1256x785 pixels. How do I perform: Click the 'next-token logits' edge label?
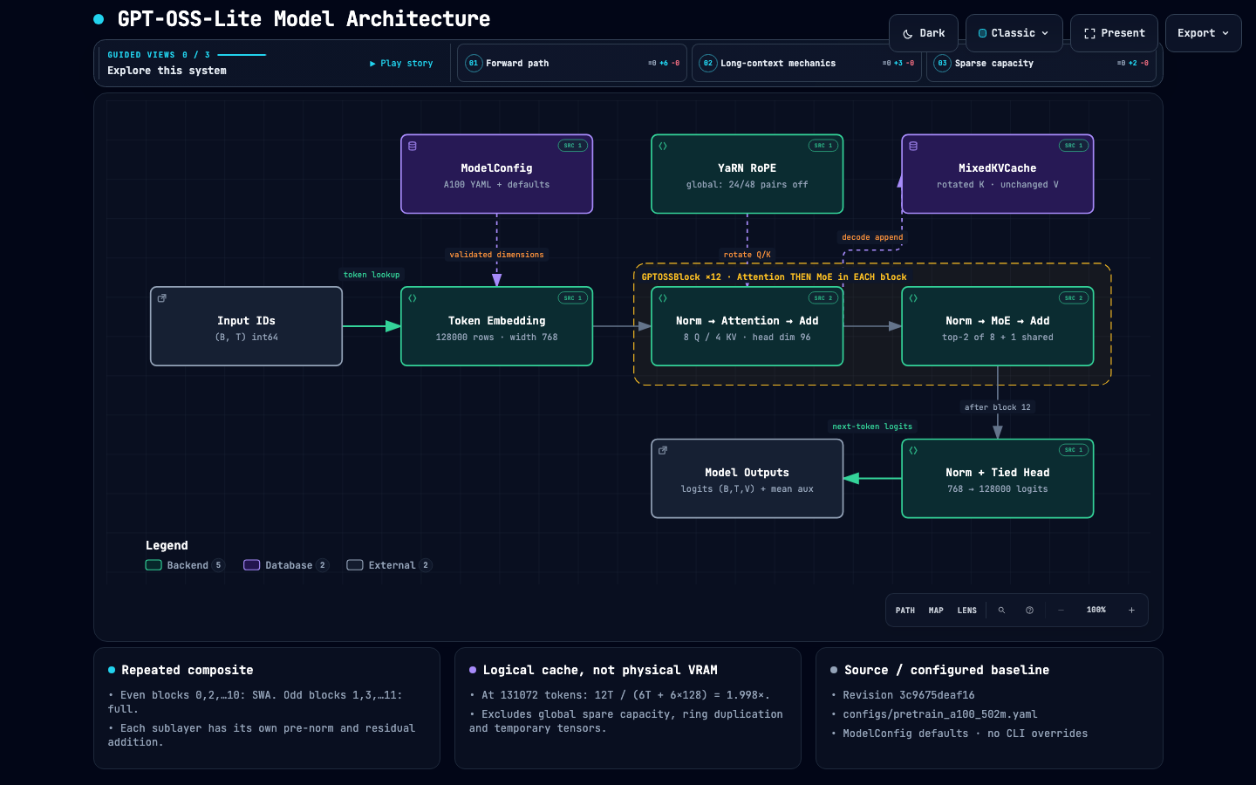pos(872,427)
